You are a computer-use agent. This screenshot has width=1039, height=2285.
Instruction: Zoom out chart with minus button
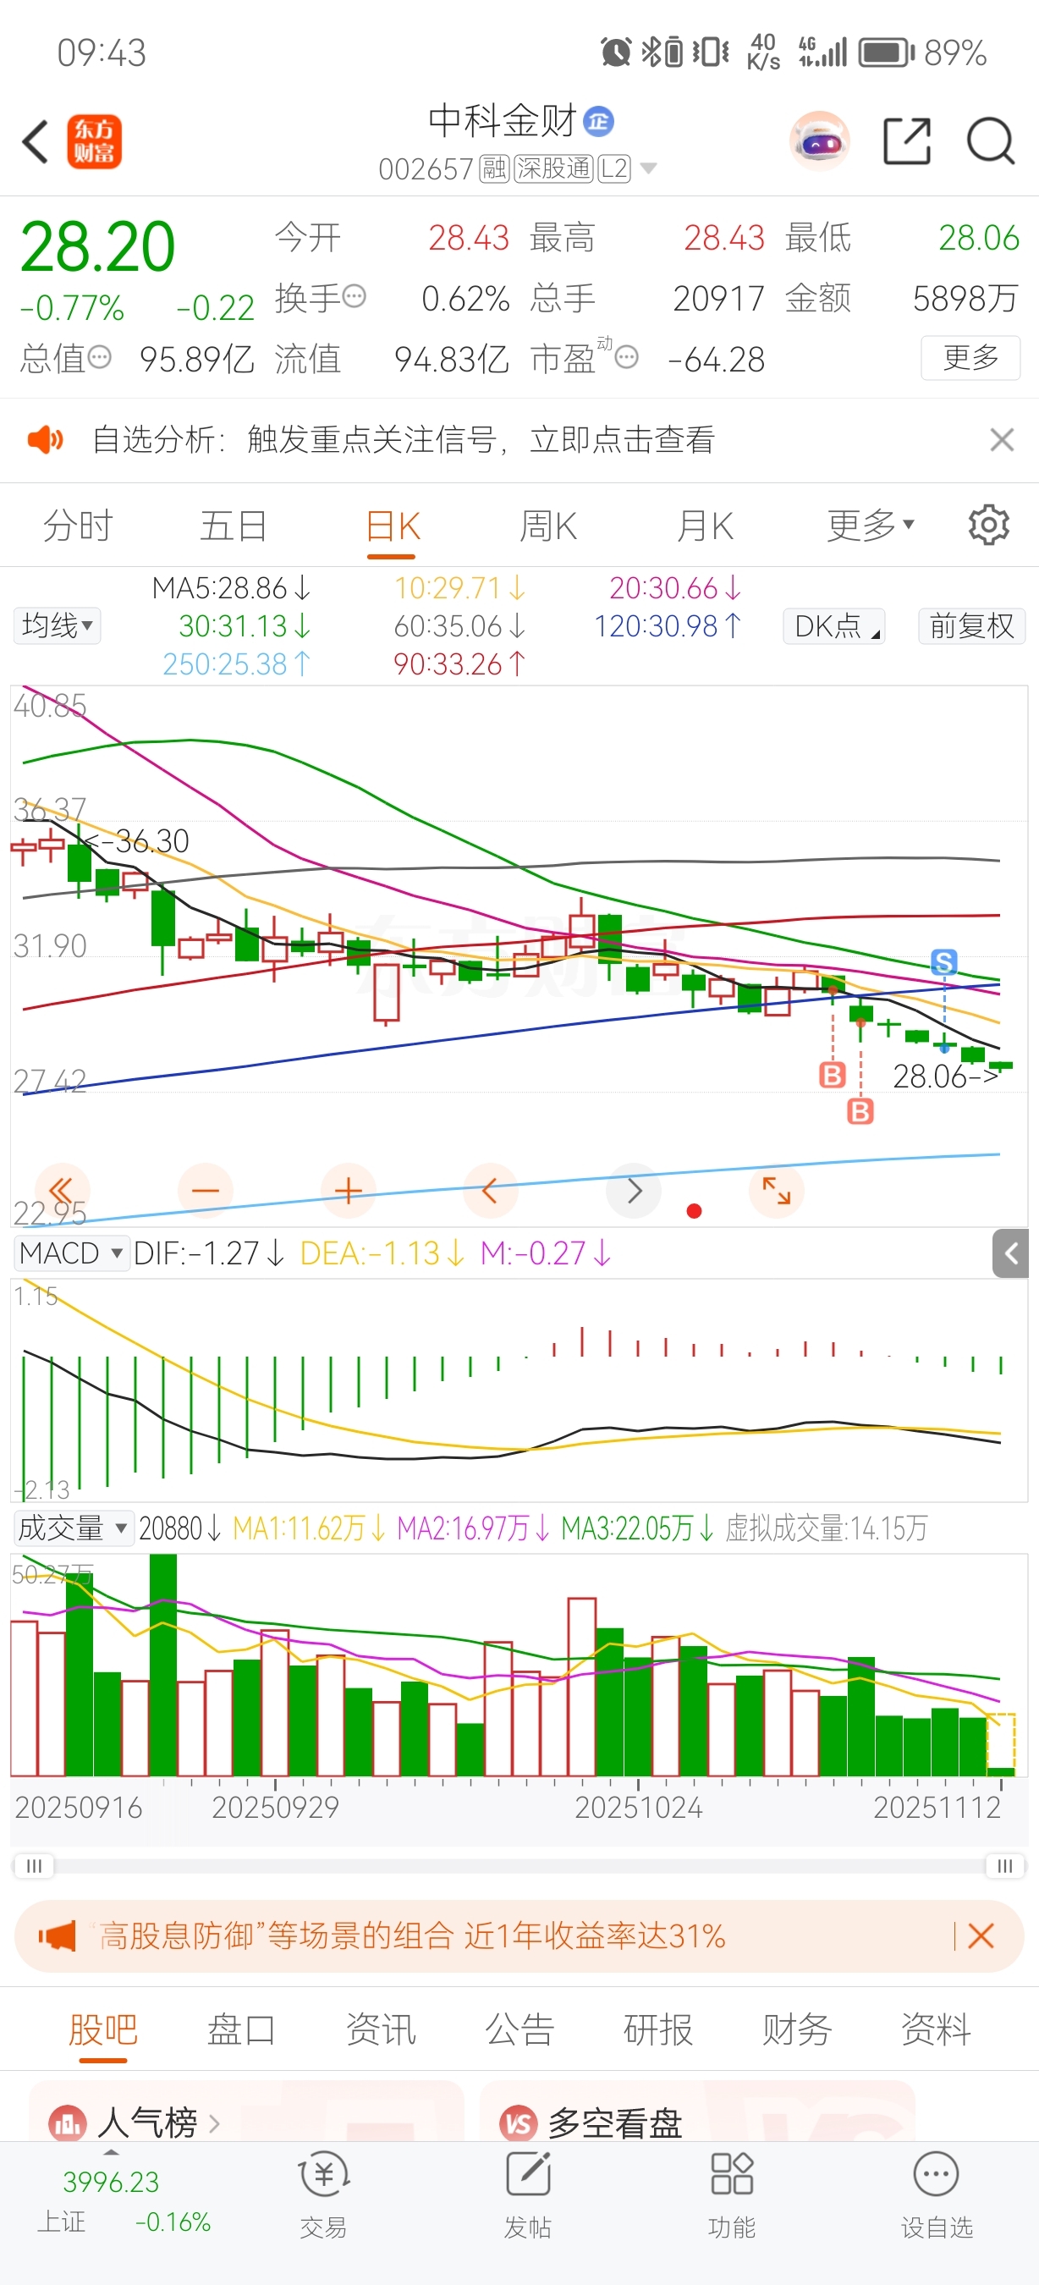pyautogui.click(x=206, y=1191)
